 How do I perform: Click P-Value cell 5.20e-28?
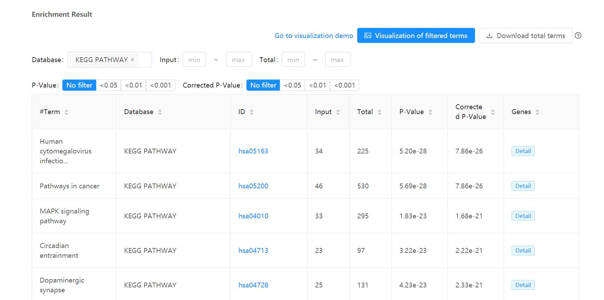coord(413,151)
